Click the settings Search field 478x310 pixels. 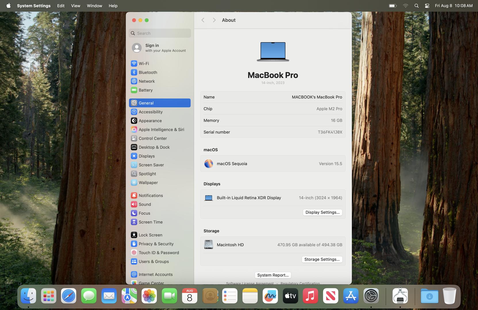[x=160, y=33]
